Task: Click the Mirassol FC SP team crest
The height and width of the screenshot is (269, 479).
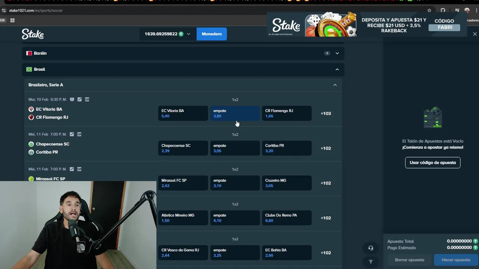Action: pos(31,179)
